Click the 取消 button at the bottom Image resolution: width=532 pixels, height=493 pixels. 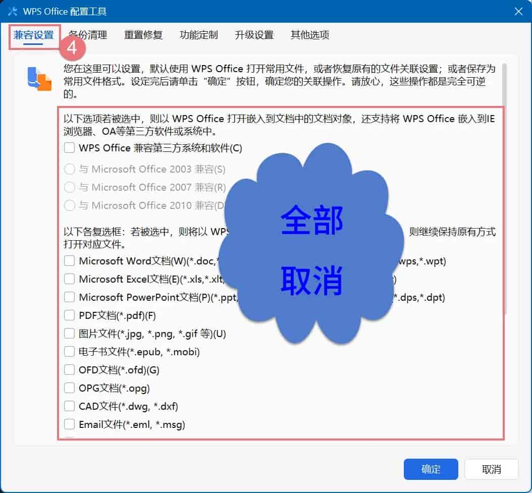point(491,469)
